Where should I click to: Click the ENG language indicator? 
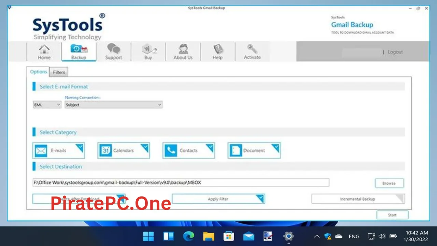click(x=354, y=236)
